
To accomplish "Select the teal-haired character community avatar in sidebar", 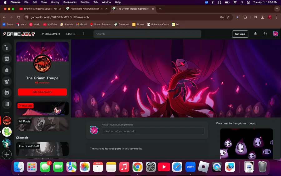I will pos(7,143).
